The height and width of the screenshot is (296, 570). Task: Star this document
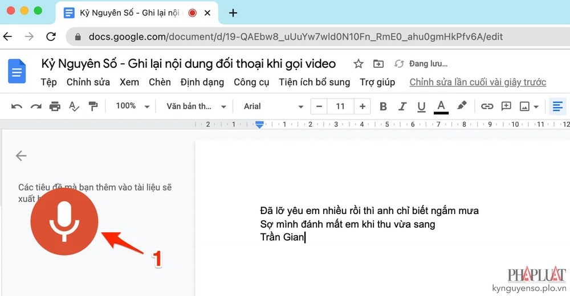coord(358,64)
